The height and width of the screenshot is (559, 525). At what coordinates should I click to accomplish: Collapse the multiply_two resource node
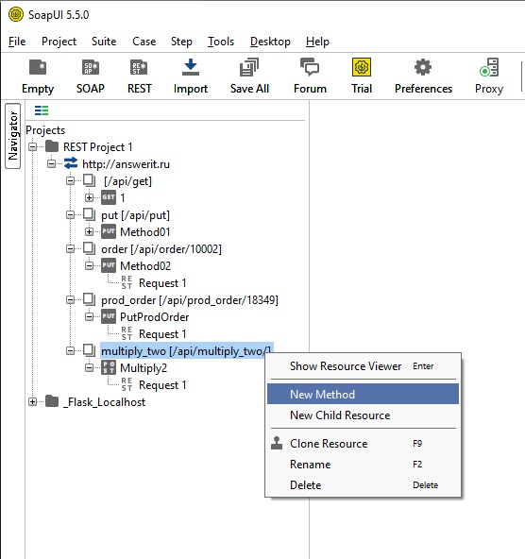pos(70,351)
